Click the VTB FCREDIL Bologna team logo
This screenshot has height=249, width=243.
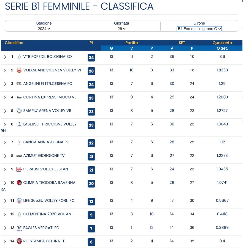19,57
